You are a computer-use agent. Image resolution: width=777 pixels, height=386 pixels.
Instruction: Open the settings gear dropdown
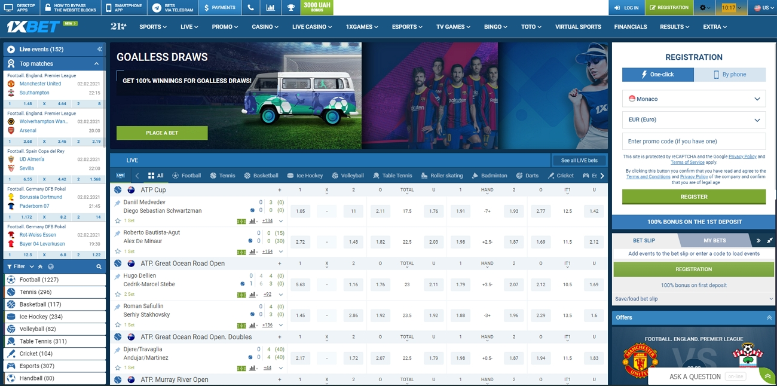click(705, 8)
